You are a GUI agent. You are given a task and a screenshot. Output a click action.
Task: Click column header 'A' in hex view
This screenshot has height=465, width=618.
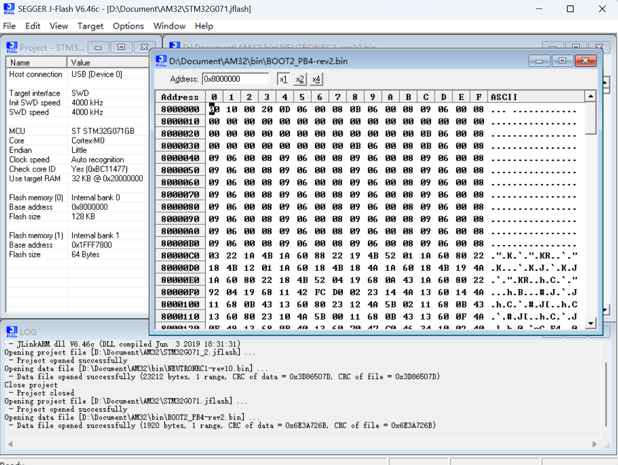tap(390, 97)
